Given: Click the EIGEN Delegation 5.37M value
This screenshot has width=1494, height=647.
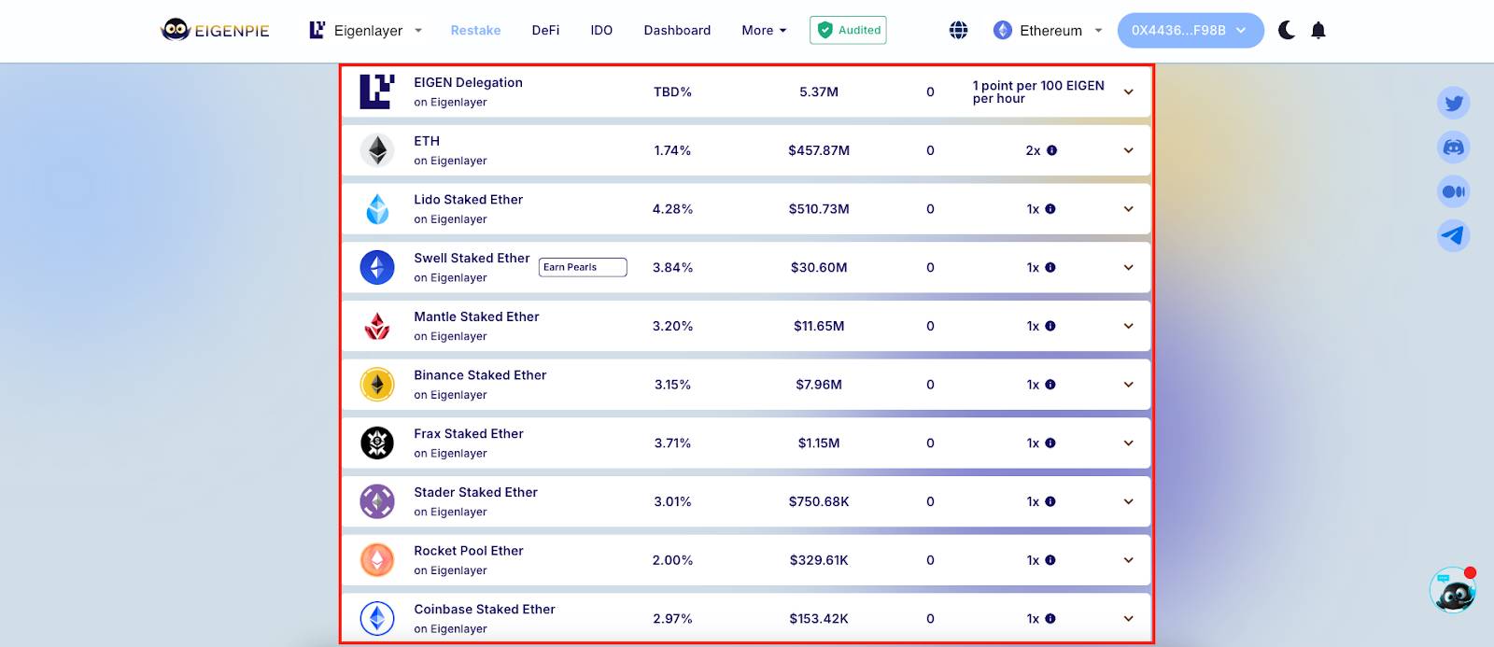Looking at the screenshot, I should pyautogui.click(x=819, y=91).
